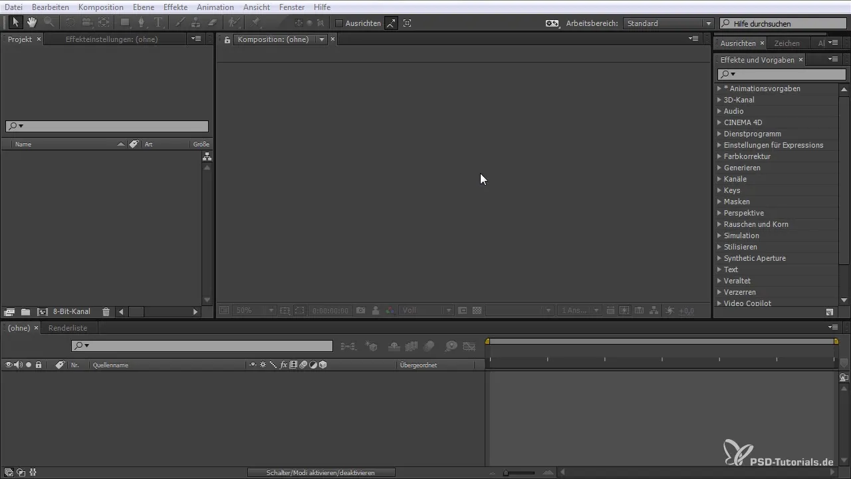Select the Puppet Pin tool

click(x=257, y=23)
